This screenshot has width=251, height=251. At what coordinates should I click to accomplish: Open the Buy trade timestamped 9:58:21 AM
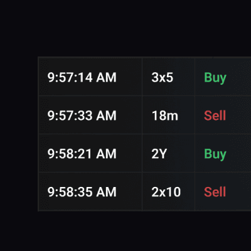click(x=144, y=153)
